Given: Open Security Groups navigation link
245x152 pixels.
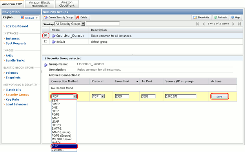Looking at the screenshot, I should point(17,95).
